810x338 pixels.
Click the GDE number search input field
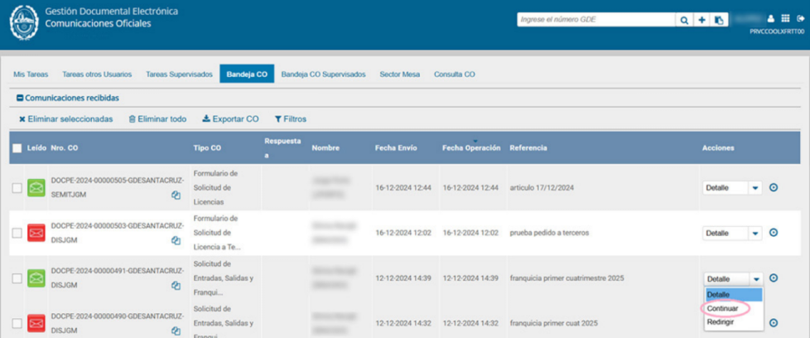coord(595,19)
